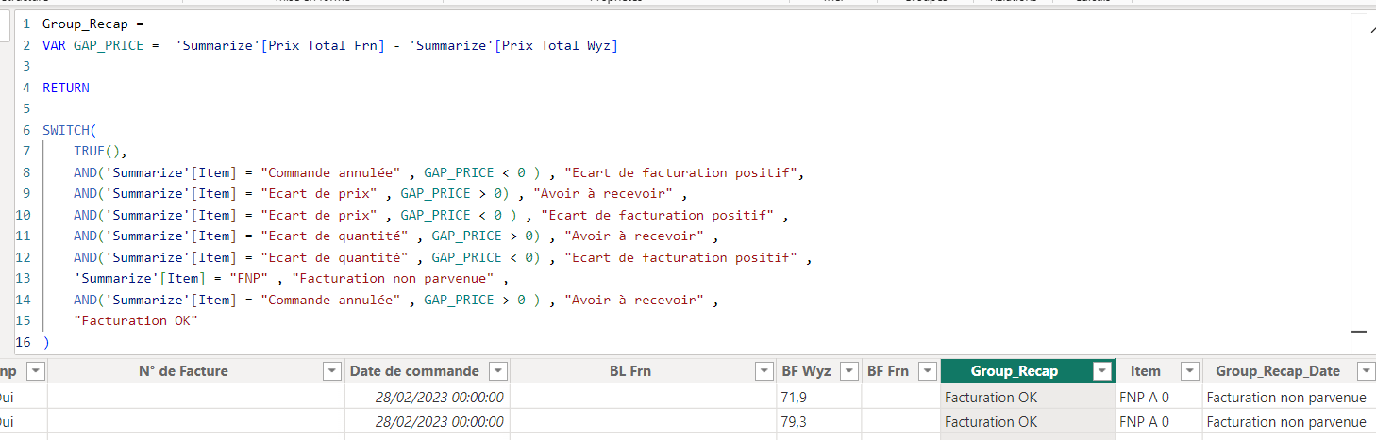The height and width of the screenshot is (440, 1376).
Task: Click "Ecart de prix" string on line 10
Action: (319, 215)
